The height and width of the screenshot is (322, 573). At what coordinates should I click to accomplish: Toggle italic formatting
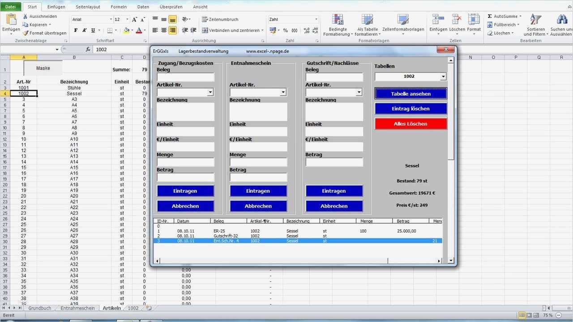(84, 30)
